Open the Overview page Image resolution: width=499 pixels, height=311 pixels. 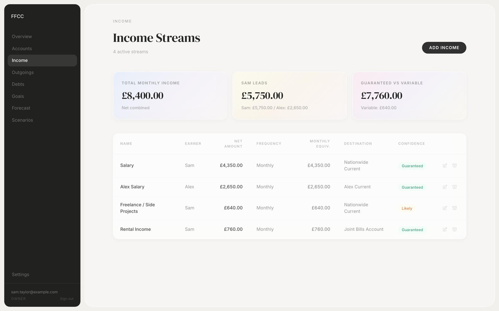[42, 36]
